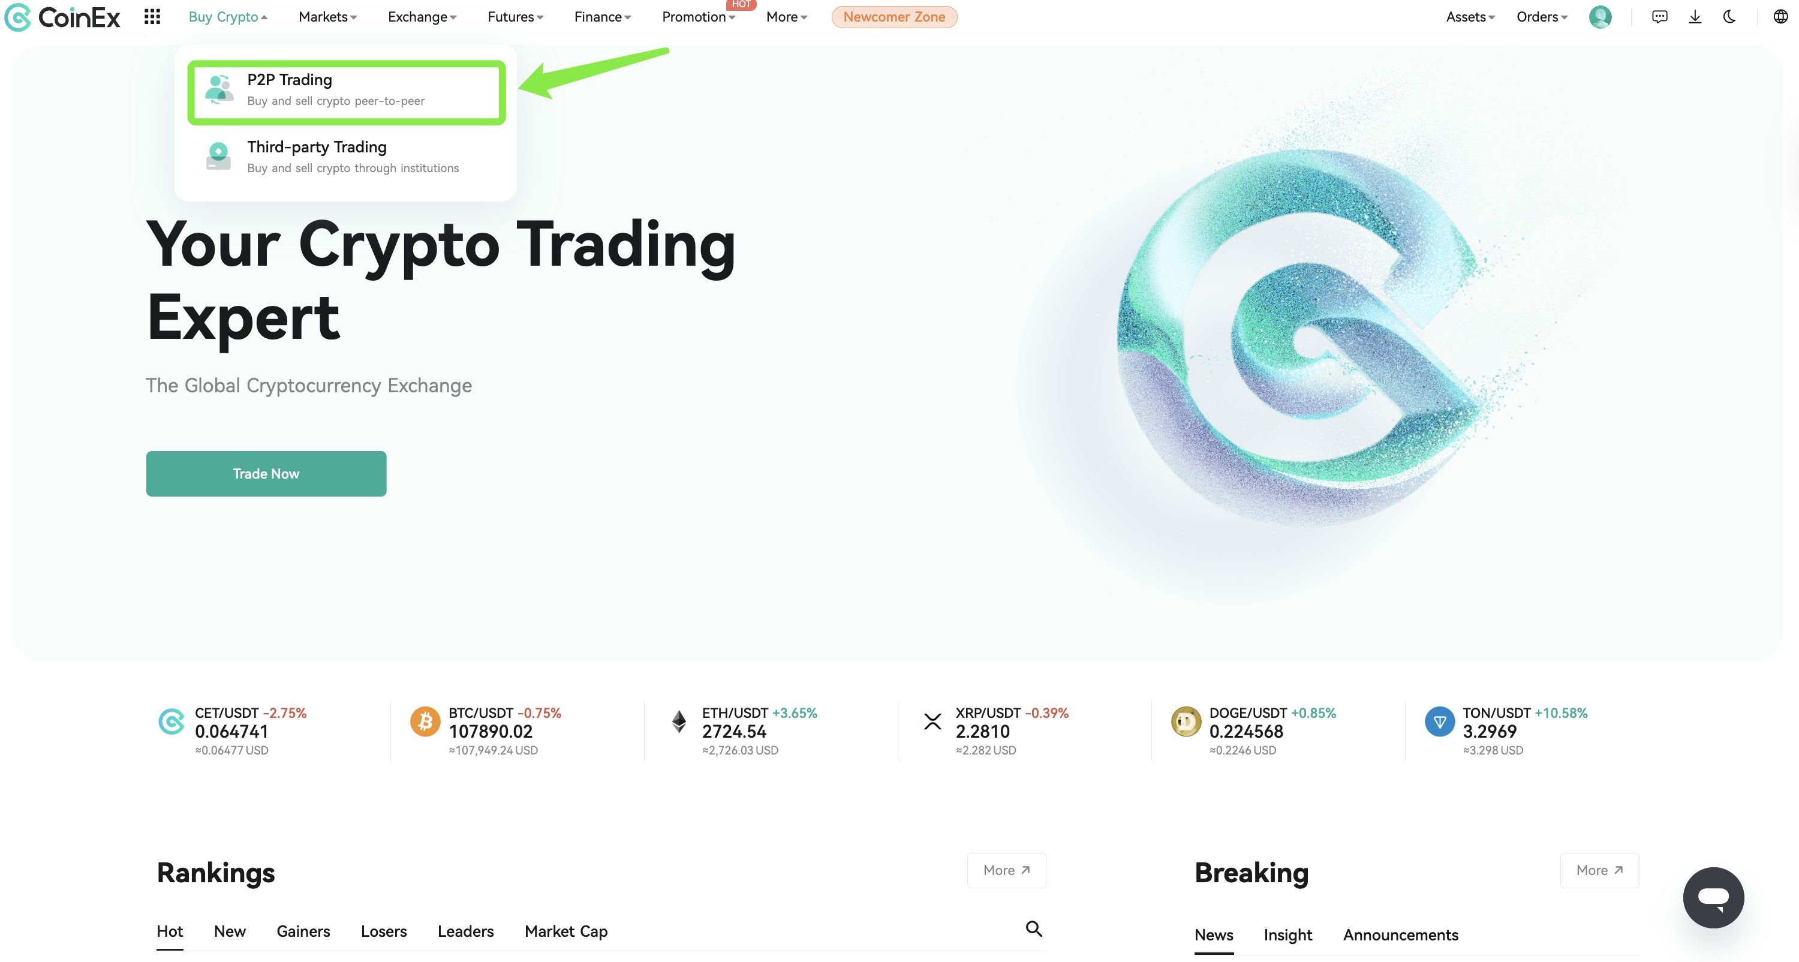Switch Rankings to the Gainers tab

tap(303, 931)
